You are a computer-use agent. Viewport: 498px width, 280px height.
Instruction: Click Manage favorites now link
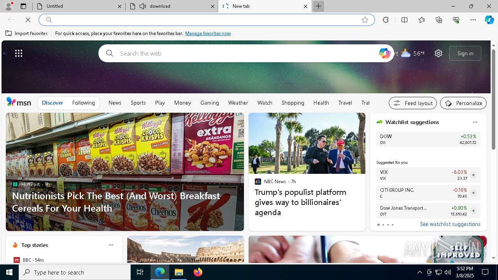pyautogui.click(x=208, y=33)
